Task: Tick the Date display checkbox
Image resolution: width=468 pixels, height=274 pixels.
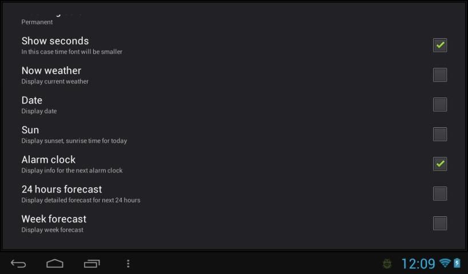Action: [x=440, y=104]
